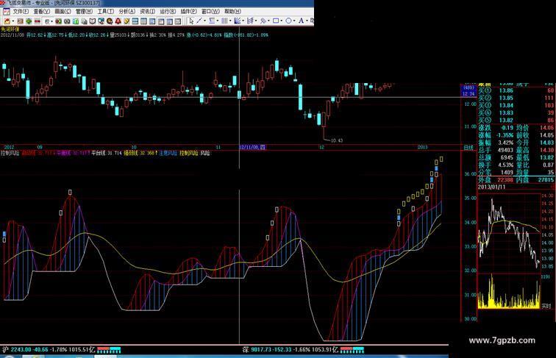Image resolution: width=556 pixels, height=358 pixels.
Task: Click the home icon in the toolbar
Action: [7, 21]
